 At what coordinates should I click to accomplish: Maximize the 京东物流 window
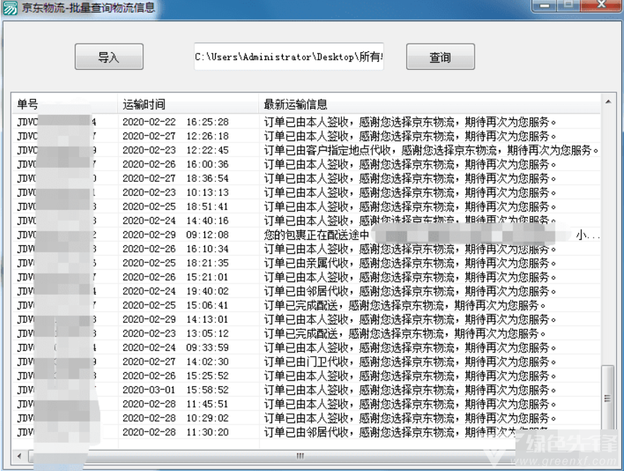569,5
